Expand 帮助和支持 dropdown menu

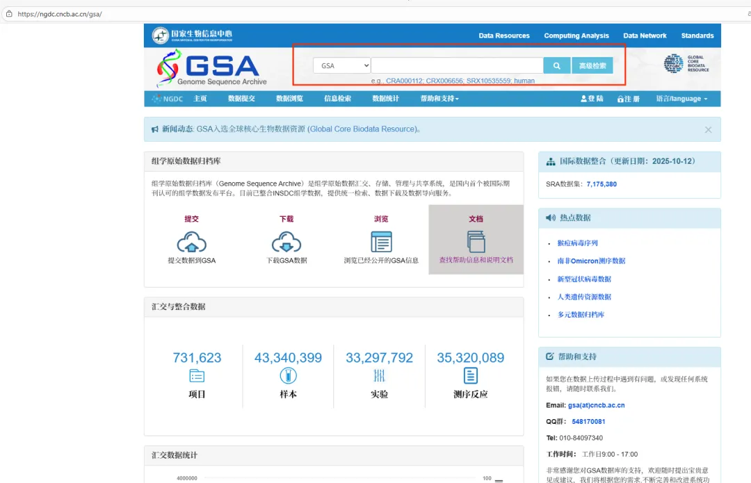tap(439, 99)
